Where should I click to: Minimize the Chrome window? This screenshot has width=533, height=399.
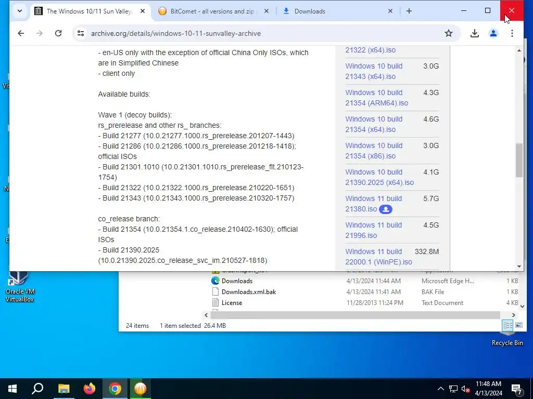click(464, 10)
